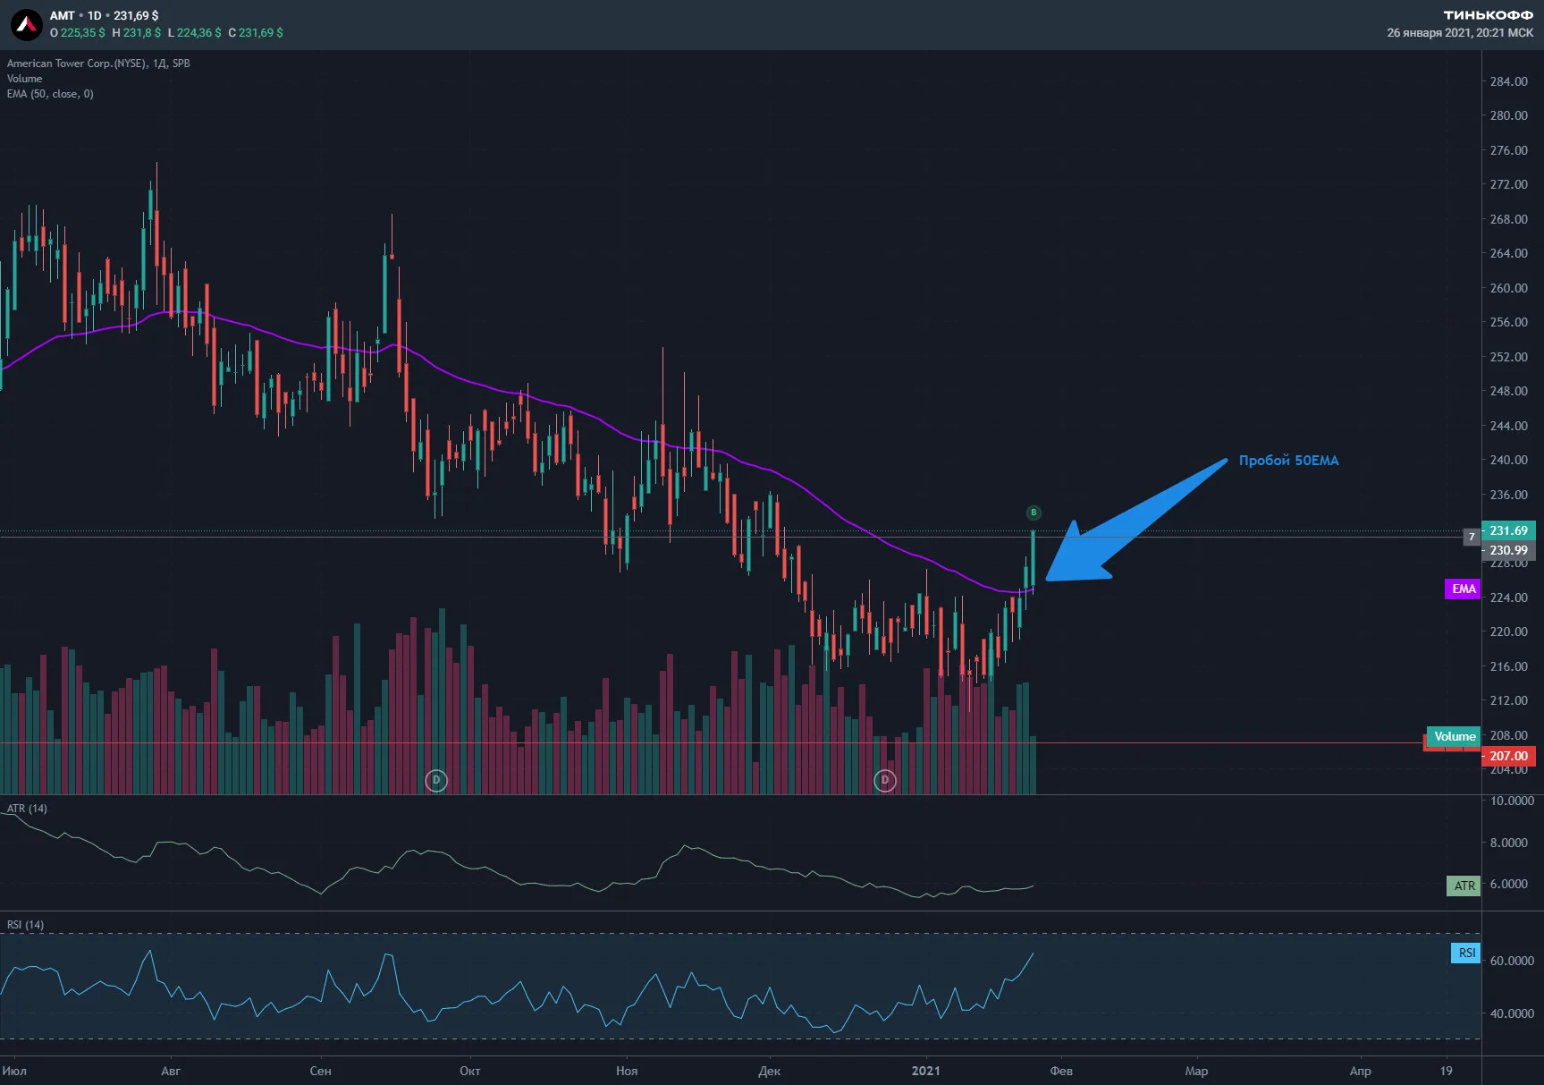This screenshot has width=1544, height=1085.
Task: Click the gray price tag 230.99
Action: click(x=1508, y=550)
